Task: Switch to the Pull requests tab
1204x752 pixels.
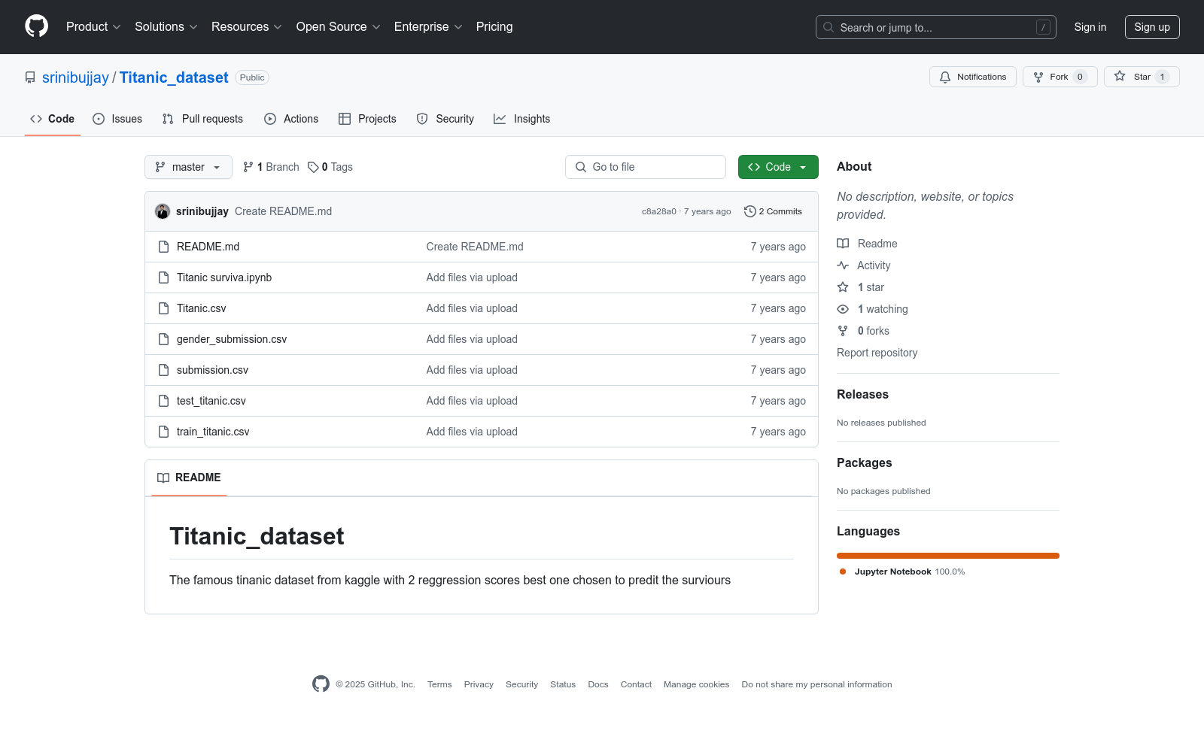Action: point(202,119)
